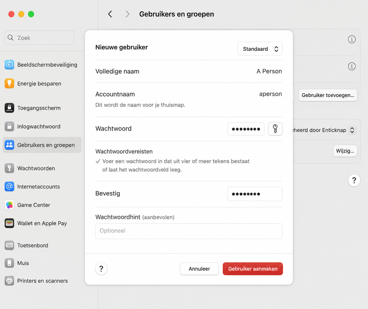The height and width of the screenshot is (309, 368).
Task: Click the Wachtwoord password field
Action: [x=246, y=129]
